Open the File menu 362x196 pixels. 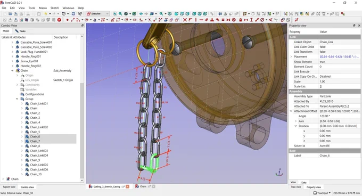click(x=4, y=8)
